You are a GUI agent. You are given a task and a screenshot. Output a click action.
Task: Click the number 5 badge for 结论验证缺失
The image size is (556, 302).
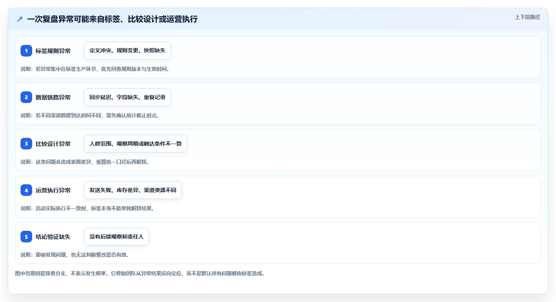click(26, 237)
